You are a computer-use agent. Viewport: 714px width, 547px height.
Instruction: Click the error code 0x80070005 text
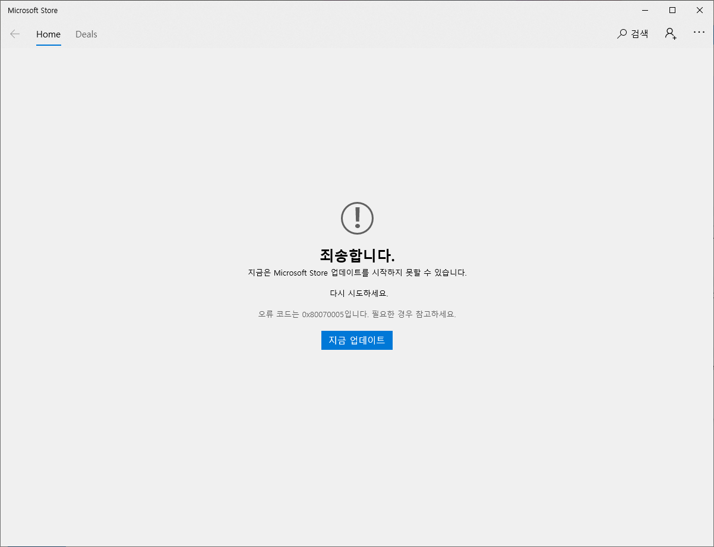coord(323,314)
